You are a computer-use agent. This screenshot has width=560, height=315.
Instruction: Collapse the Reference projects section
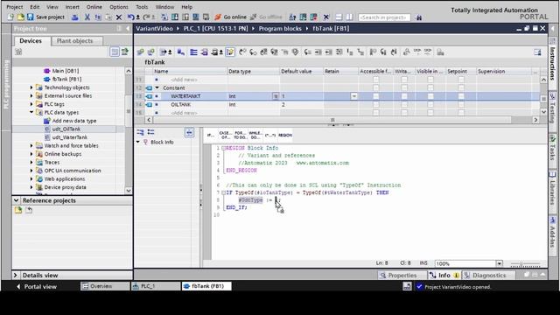(x=16, y=200)
